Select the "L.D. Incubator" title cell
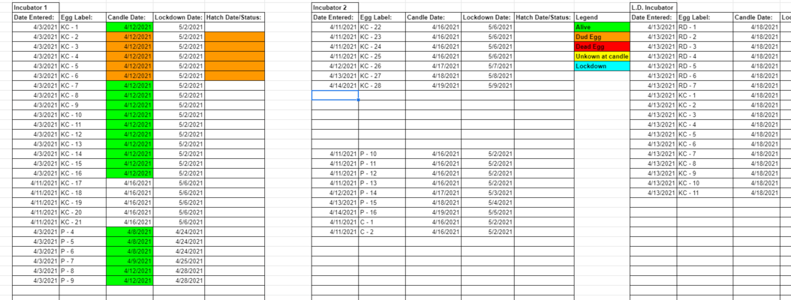This screenshot has height=300, width=791. point(653,7)
